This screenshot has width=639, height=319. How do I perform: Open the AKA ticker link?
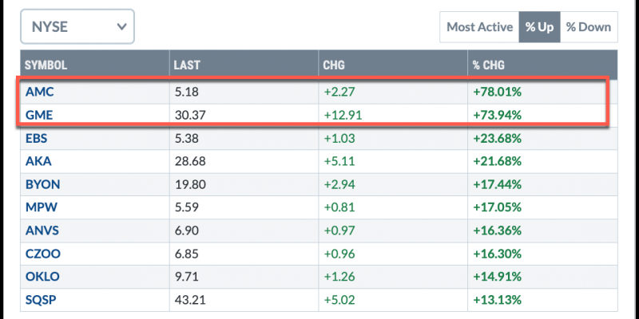click(x=38, y=162)
